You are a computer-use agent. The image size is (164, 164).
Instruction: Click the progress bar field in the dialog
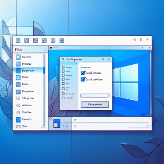(x=94, y=95)
